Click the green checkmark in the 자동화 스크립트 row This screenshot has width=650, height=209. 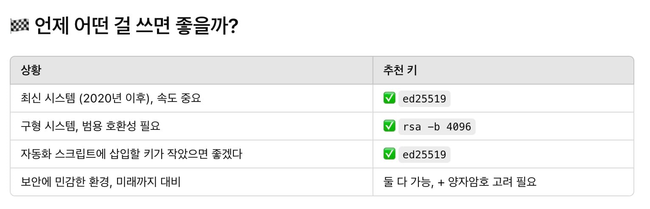389,154
